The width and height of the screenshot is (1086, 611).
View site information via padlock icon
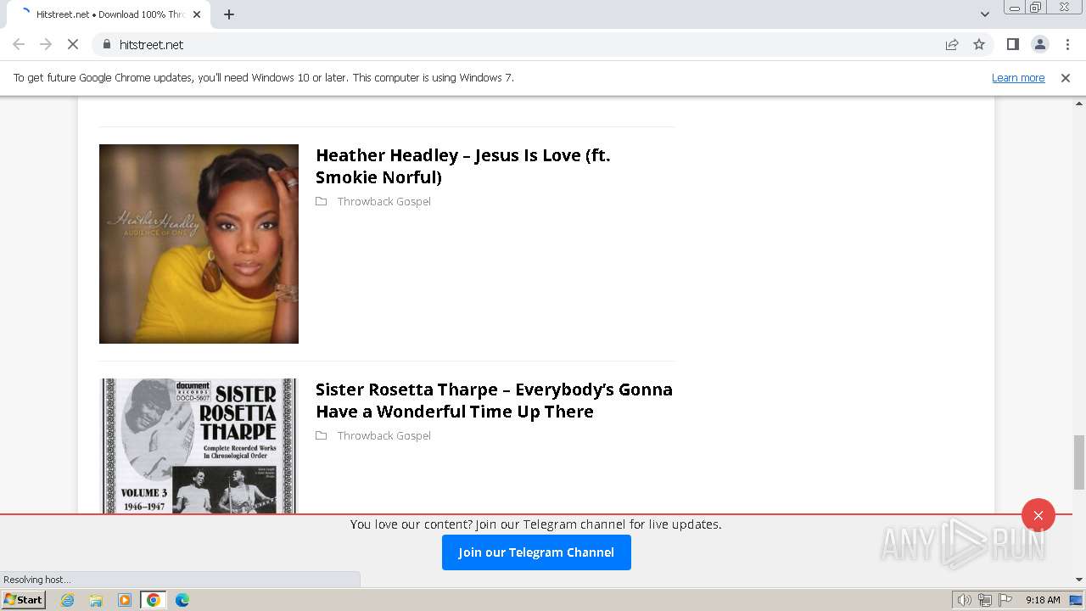pyautogui.click(x=106, y=44)
